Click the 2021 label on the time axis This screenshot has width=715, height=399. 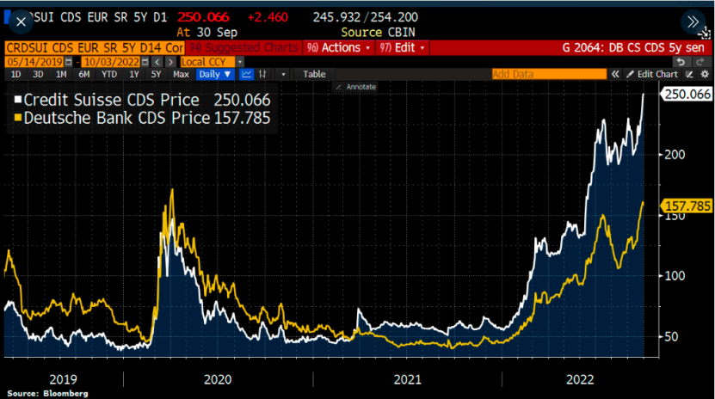tap(407, 379)
